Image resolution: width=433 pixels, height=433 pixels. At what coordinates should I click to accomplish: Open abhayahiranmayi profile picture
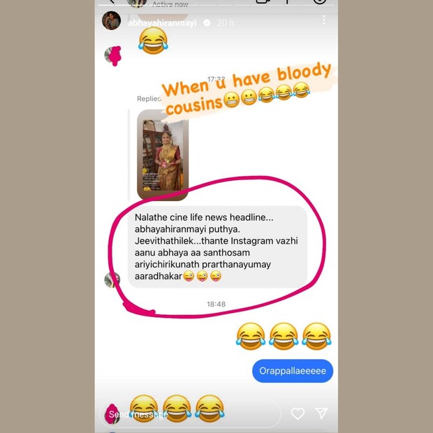pyautogui.click(x=111, y=20)
